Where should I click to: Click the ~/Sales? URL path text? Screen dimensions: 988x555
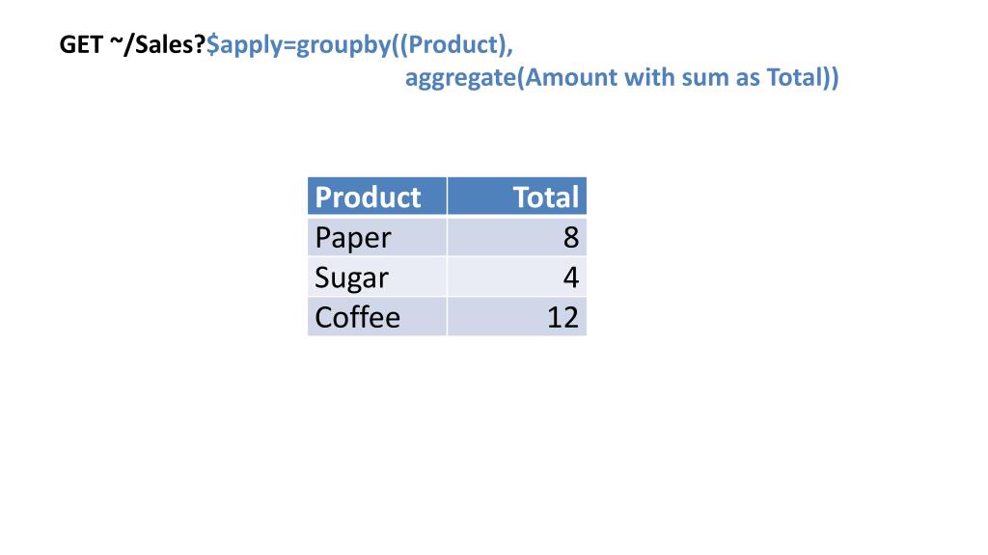pos(164,44)
